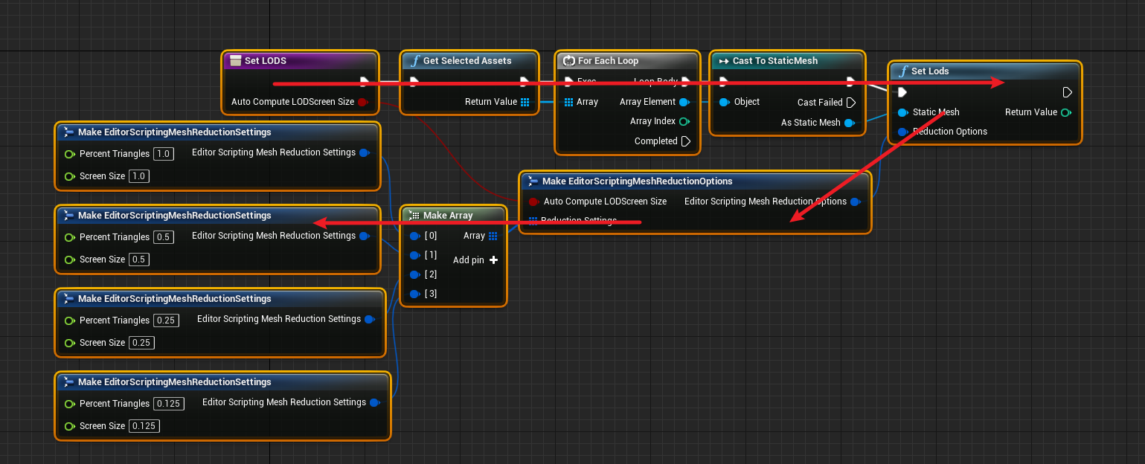1145x464 pixels.
Task: Click Add pin on the Make Array node
Action: coord(475,260)
